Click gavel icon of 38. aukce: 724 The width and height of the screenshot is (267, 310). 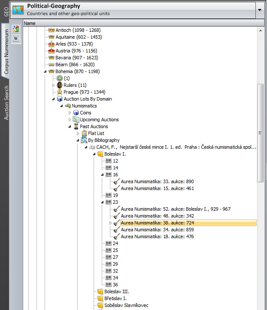pos(117,223)
